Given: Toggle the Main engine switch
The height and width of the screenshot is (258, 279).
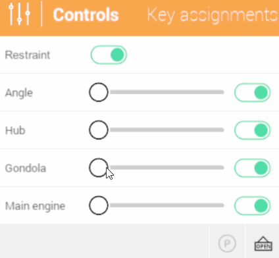Looking at the screenshot, I should point(253,206).
